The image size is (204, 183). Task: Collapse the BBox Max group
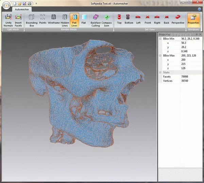click(x=160, y=56)
